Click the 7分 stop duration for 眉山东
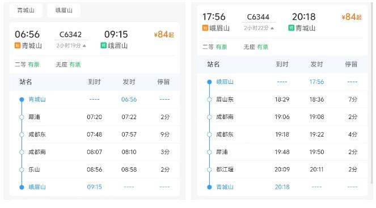Screen dimensions: 376x208 (x=353, y=99)
